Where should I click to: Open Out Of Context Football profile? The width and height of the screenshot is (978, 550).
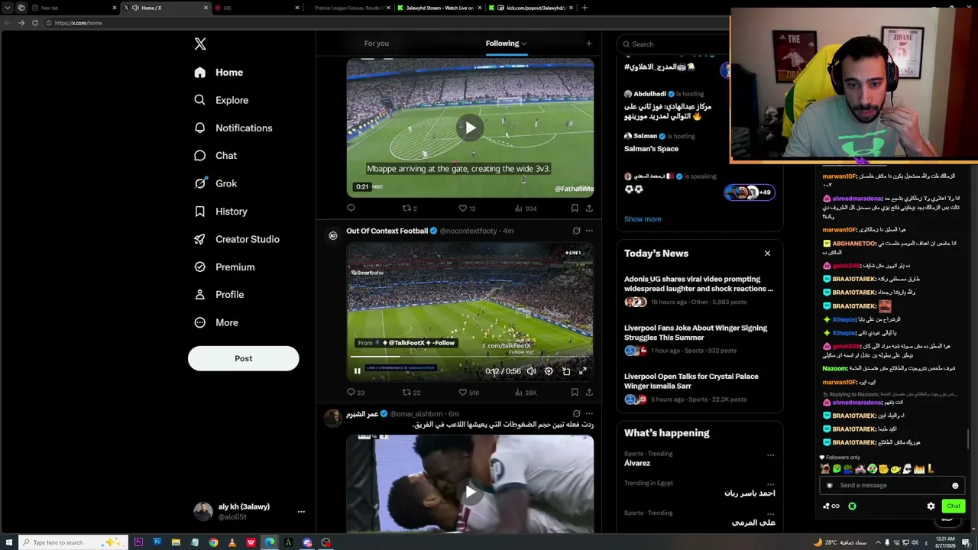pos(387,231)
